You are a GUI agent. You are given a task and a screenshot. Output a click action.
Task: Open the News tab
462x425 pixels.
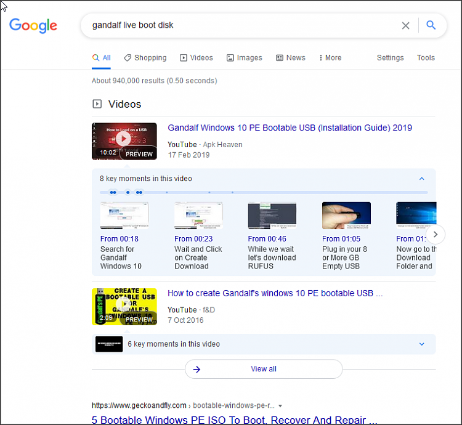click(x=291, y=58)
